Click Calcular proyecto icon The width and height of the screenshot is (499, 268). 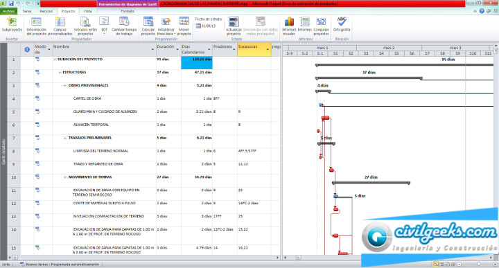(x=148, y=21)
